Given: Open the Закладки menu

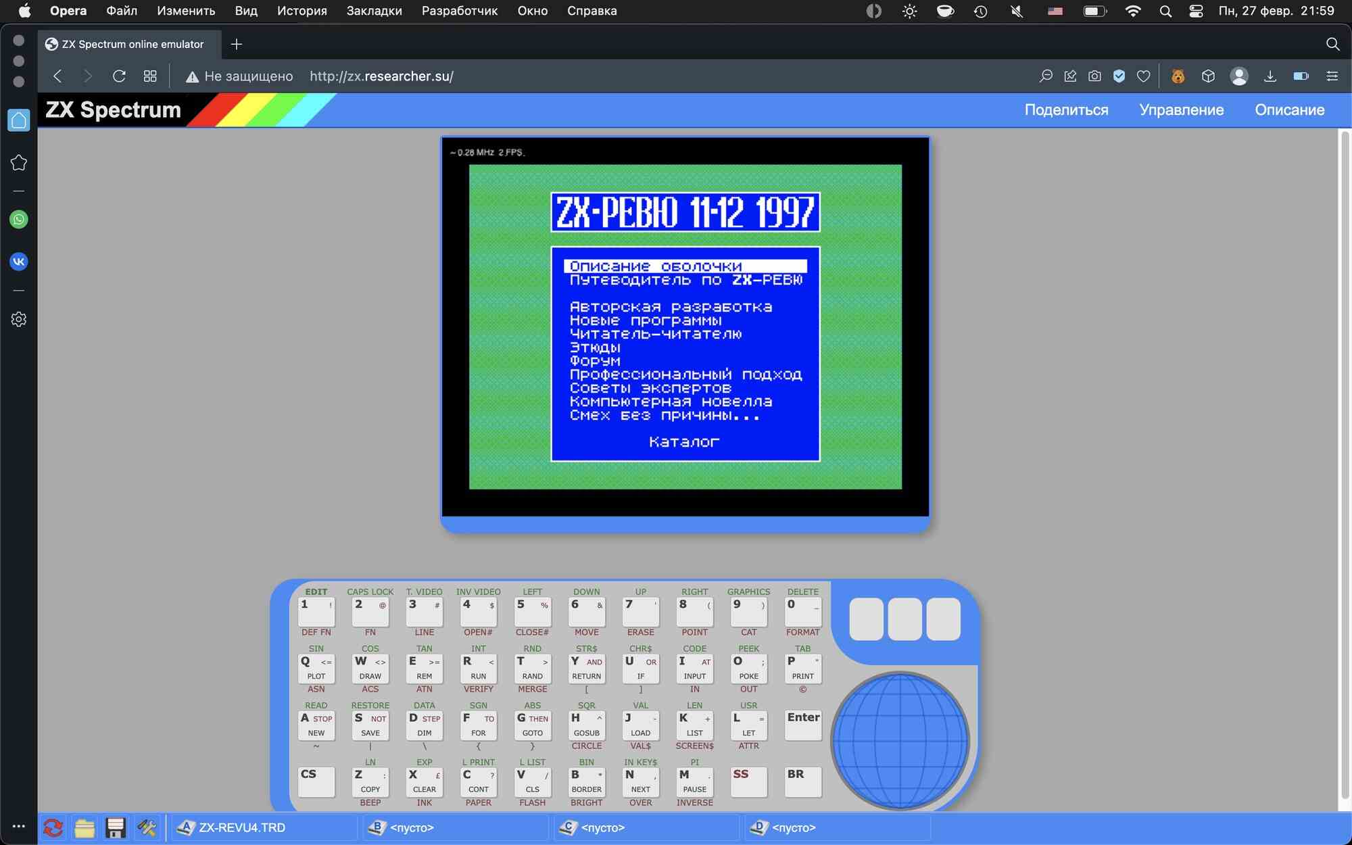Looking at the screenshot, I should click(x=374, y=11).
